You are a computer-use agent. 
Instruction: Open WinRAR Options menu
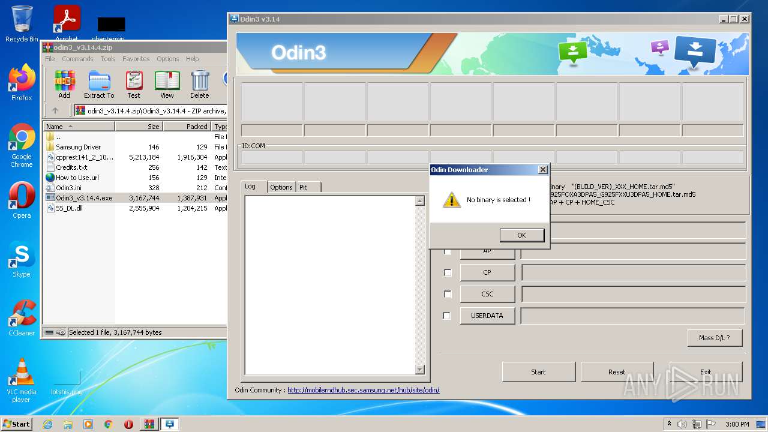tap(168, 59)
